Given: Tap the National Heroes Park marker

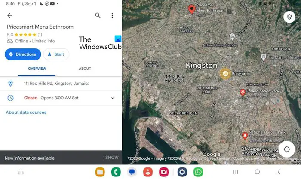Looking at the screenshot, I should (x=245, y=136).
